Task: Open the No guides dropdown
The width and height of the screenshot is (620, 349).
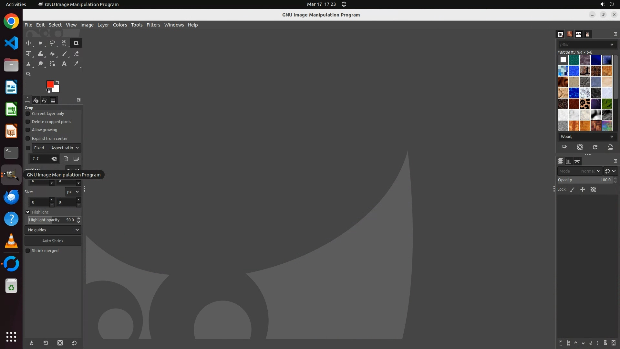Action: click(53, 230)
